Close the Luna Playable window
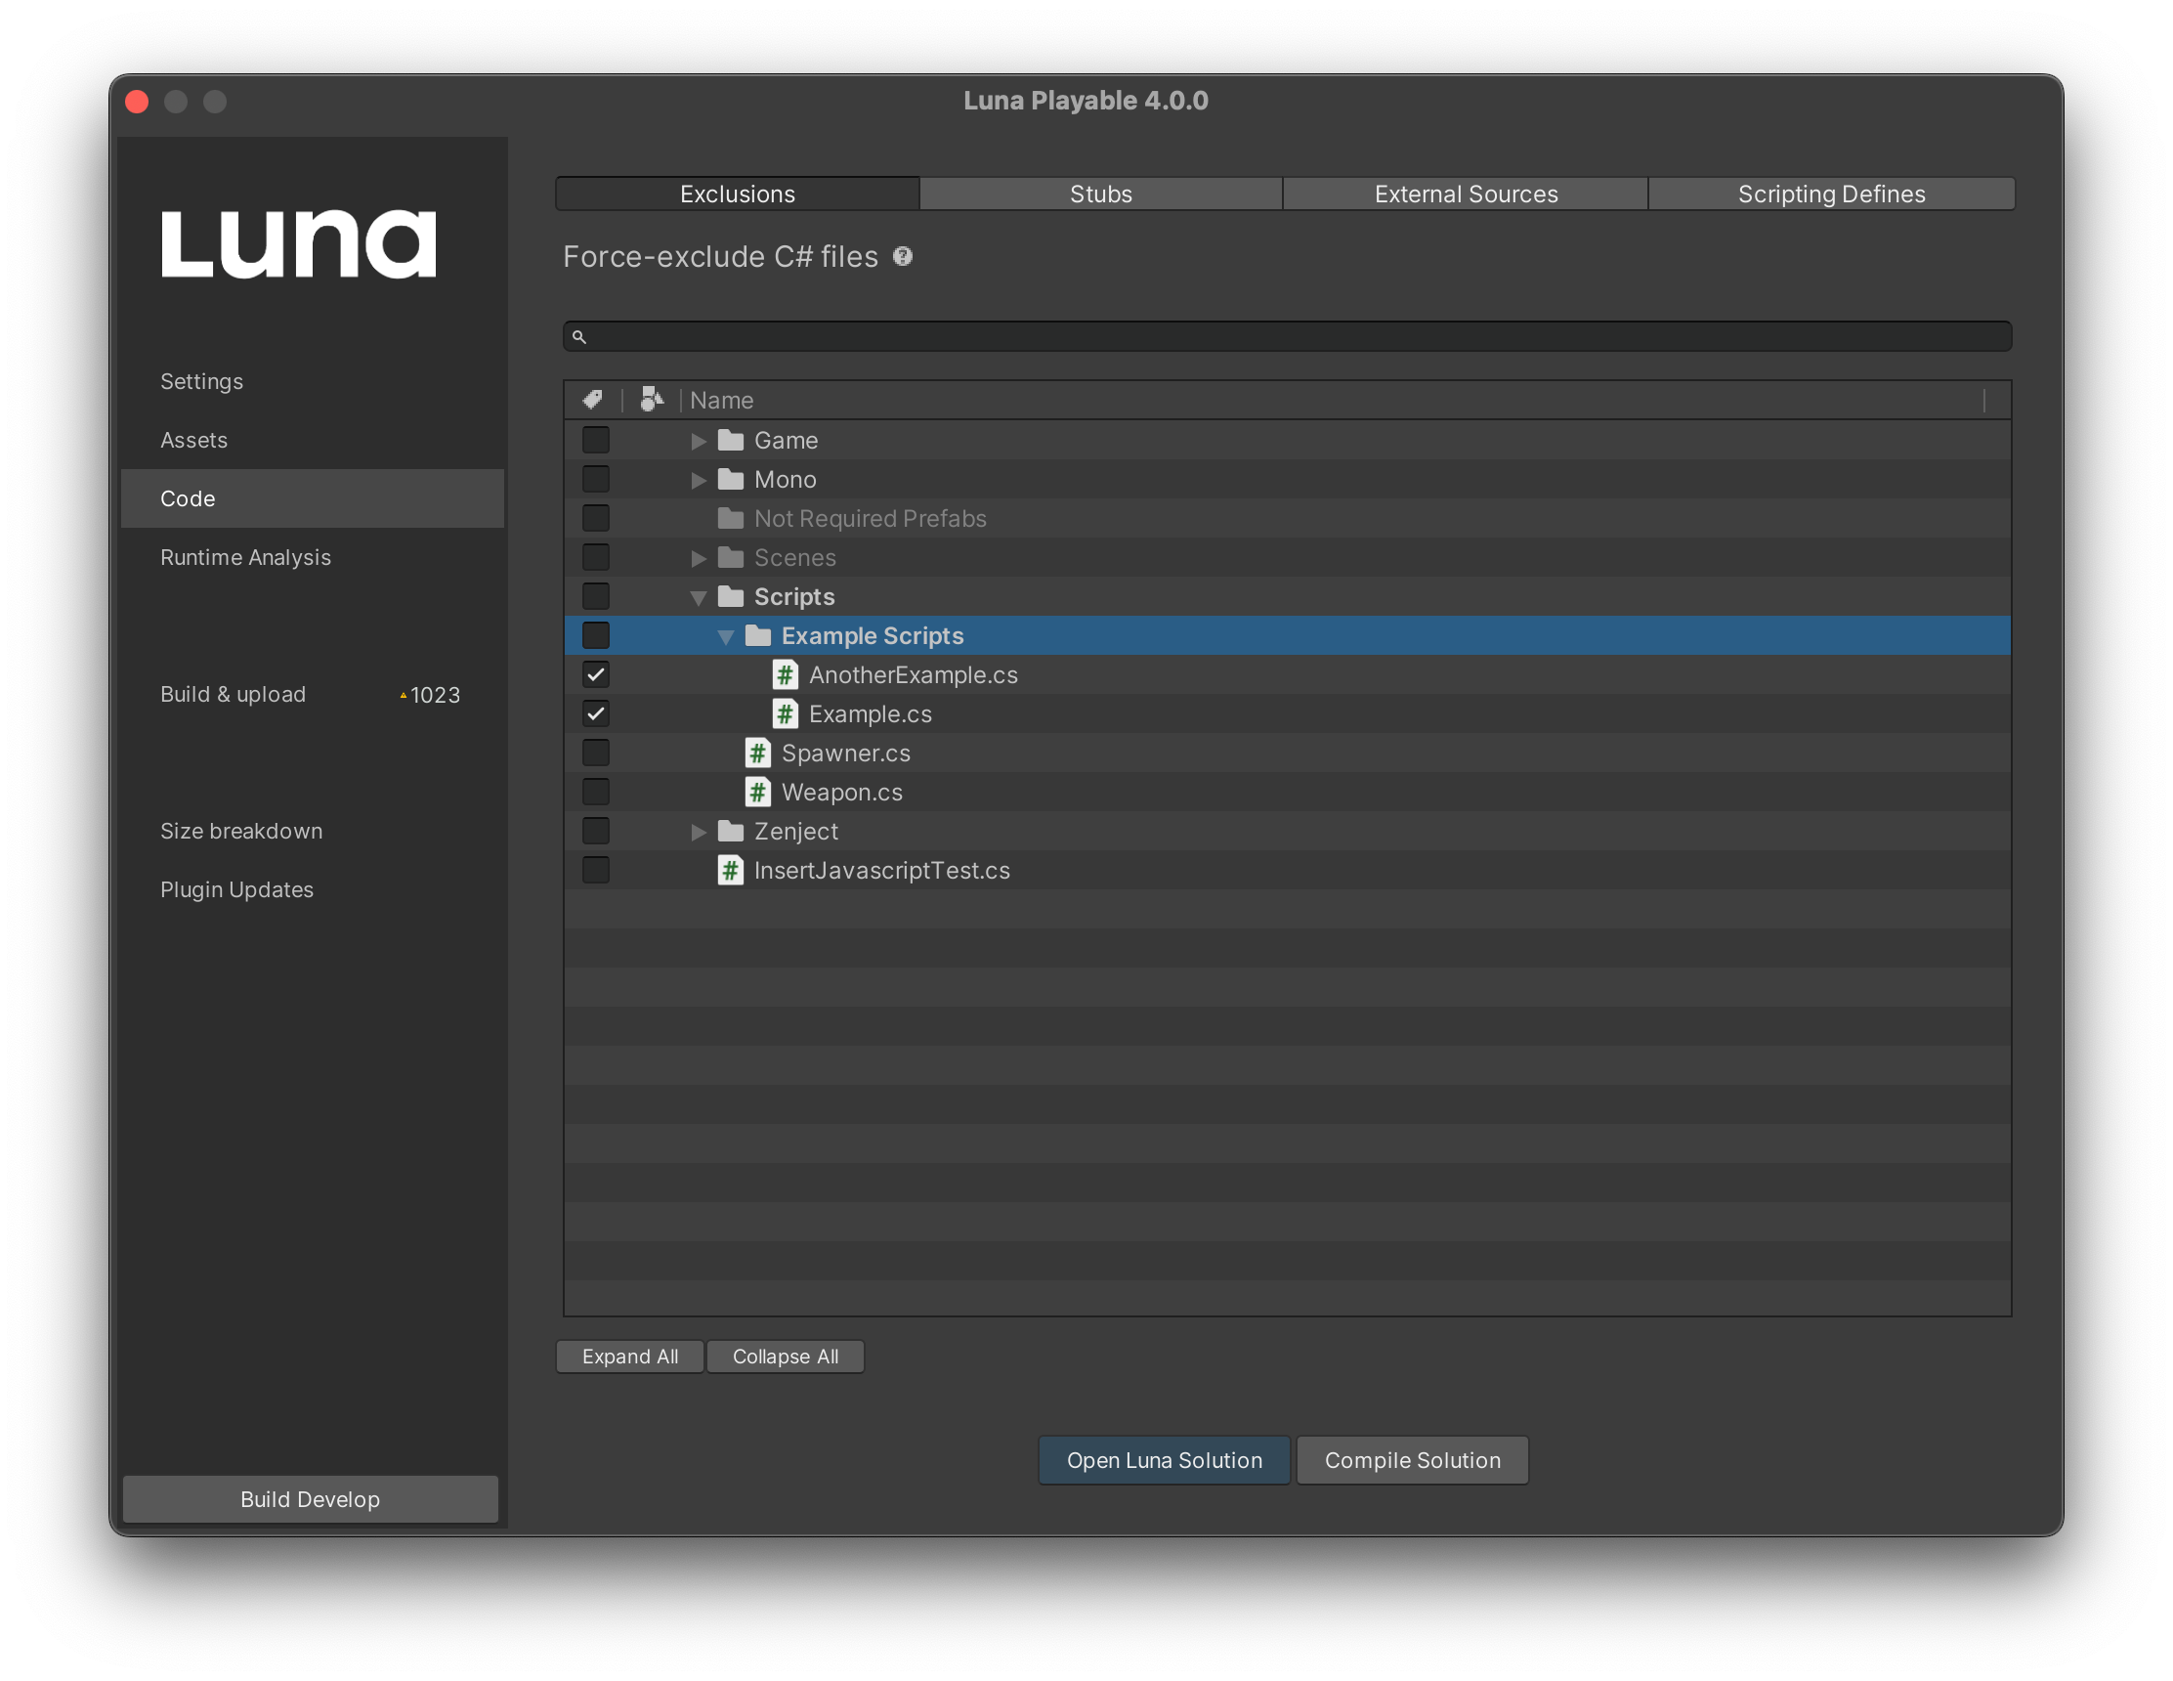This screenshot has height=1681, width=2173. pyautogui.click(x=138, y=102)
